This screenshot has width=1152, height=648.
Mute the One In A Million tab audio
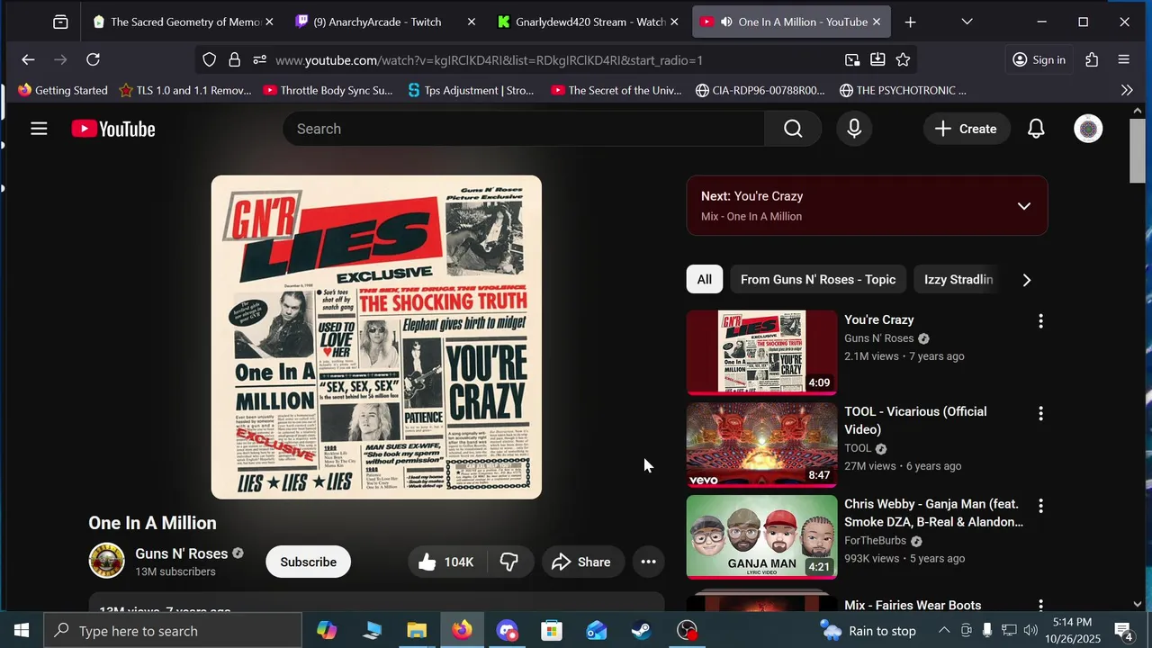726,22
